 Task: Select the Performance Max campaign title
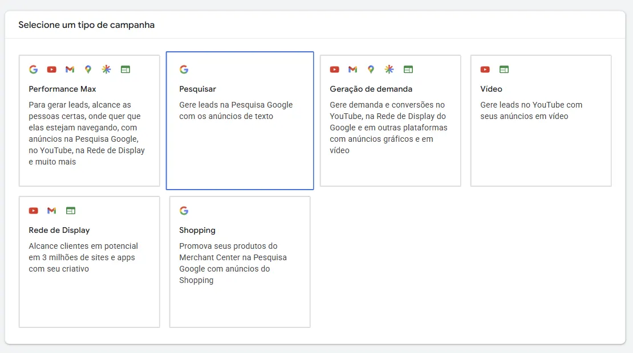coord(62,89)
